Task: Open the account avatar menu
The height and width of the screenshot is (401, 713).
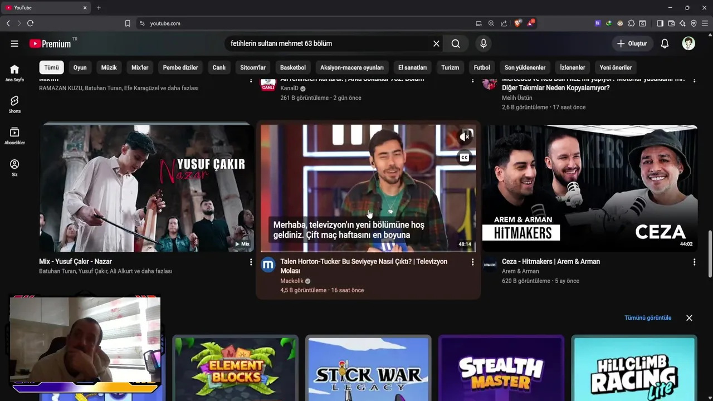Action: [x=688, y=43]
